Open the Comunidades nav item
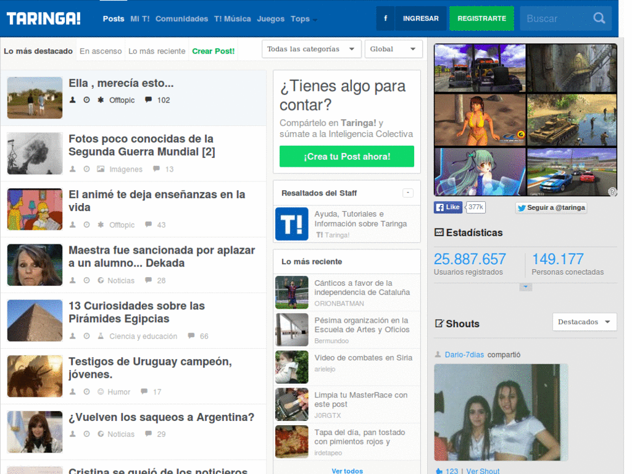The width and height of the screenshot is (632, 474). click(182, 19)
